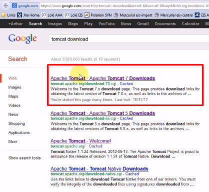This screenshot has height=192, width=209.
Task: Open Apache Tomcat 7 Downloads result
Action: (x=102, y=78)
